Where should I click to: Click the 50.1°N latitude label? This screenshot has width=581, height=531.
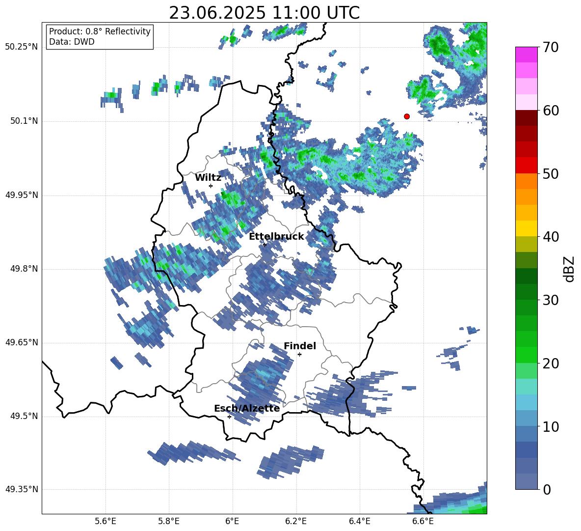click(25, 121)
